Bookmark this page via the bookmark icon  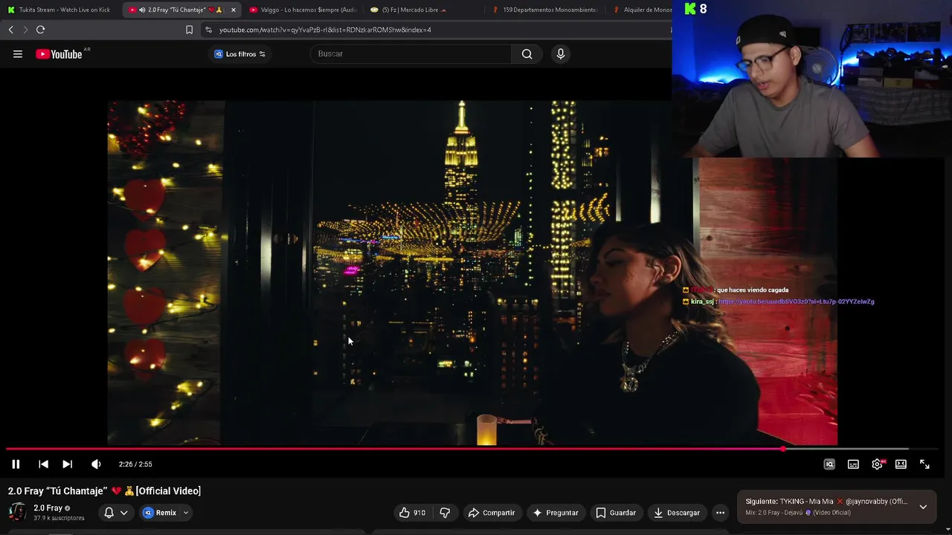click(189, 30)
